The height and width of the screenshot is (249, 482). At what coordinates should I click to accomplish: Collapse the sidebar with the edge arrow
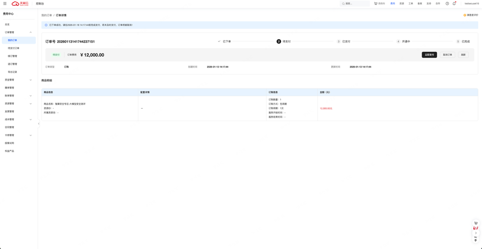pos(38,123)
